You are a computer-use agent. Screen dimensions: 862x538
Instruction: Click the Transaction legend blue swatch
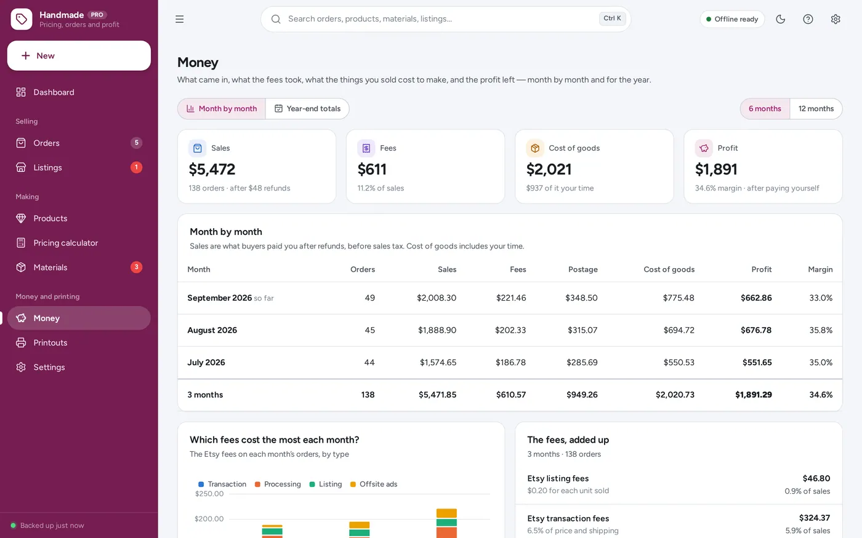pyautogui.click(x=201, y=485)
